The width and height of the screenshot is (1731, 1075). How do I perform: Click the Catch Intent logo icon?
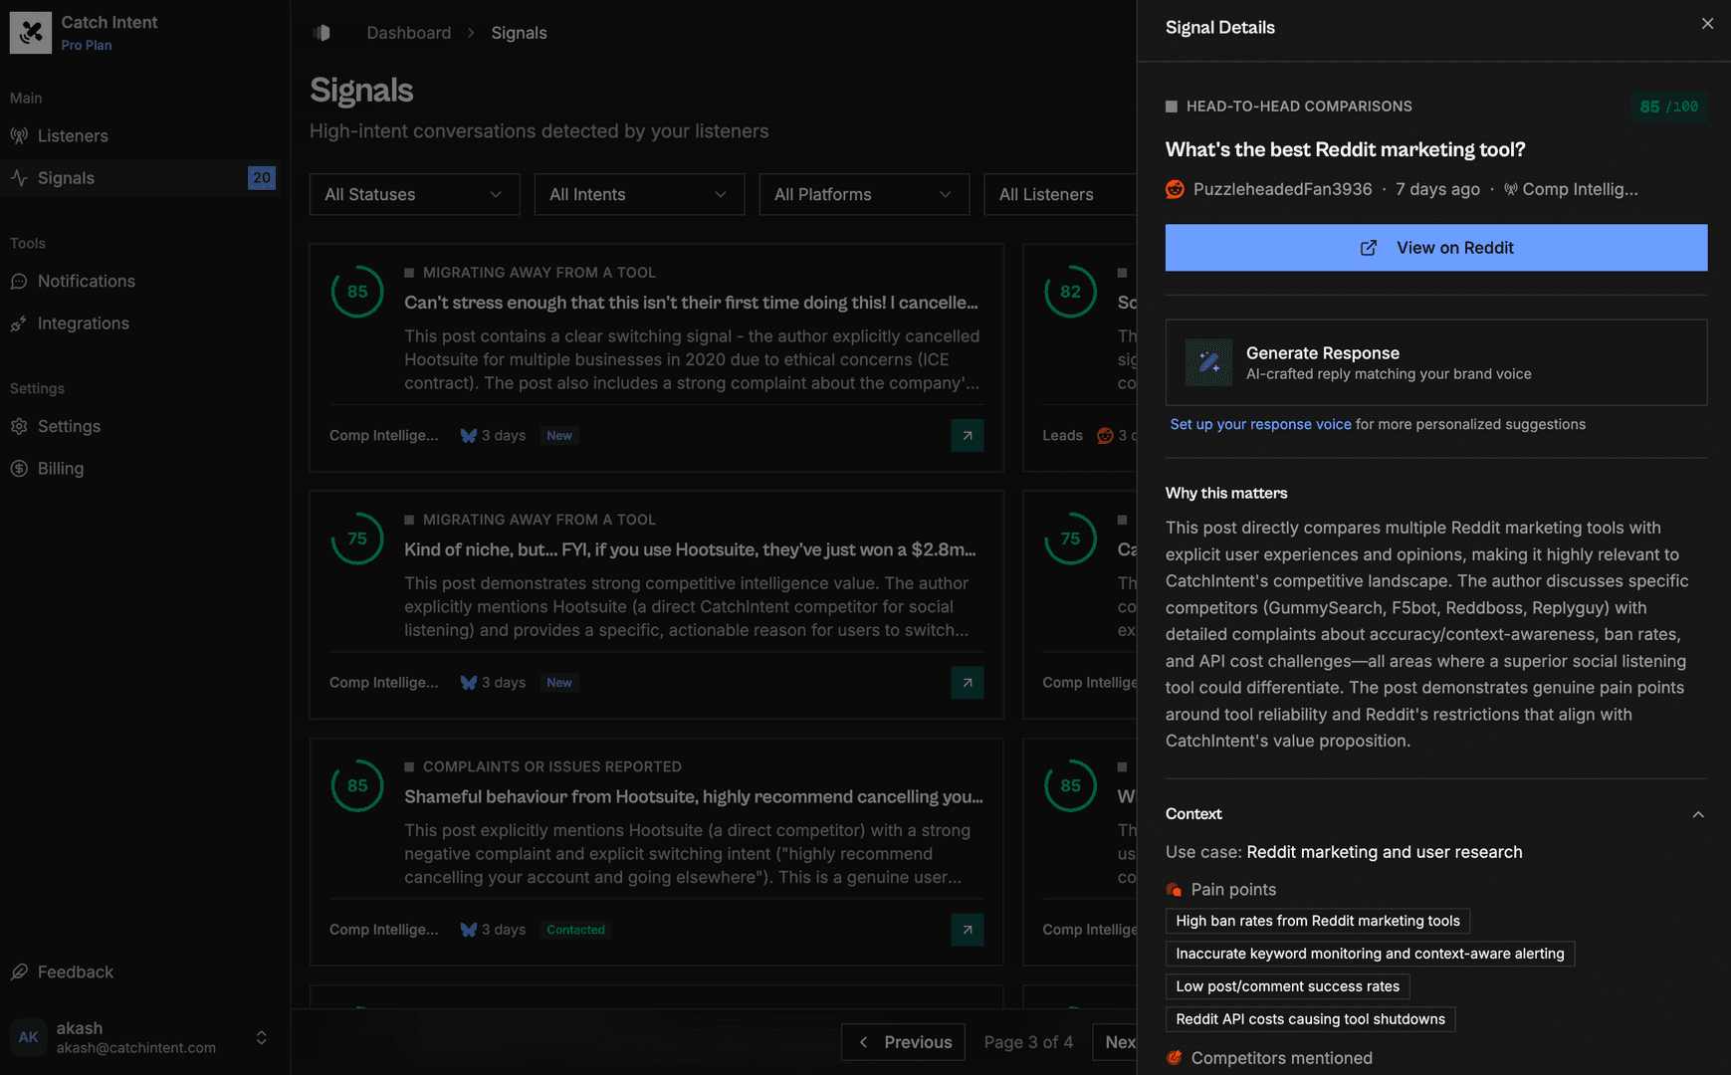(x=31, y=33)
